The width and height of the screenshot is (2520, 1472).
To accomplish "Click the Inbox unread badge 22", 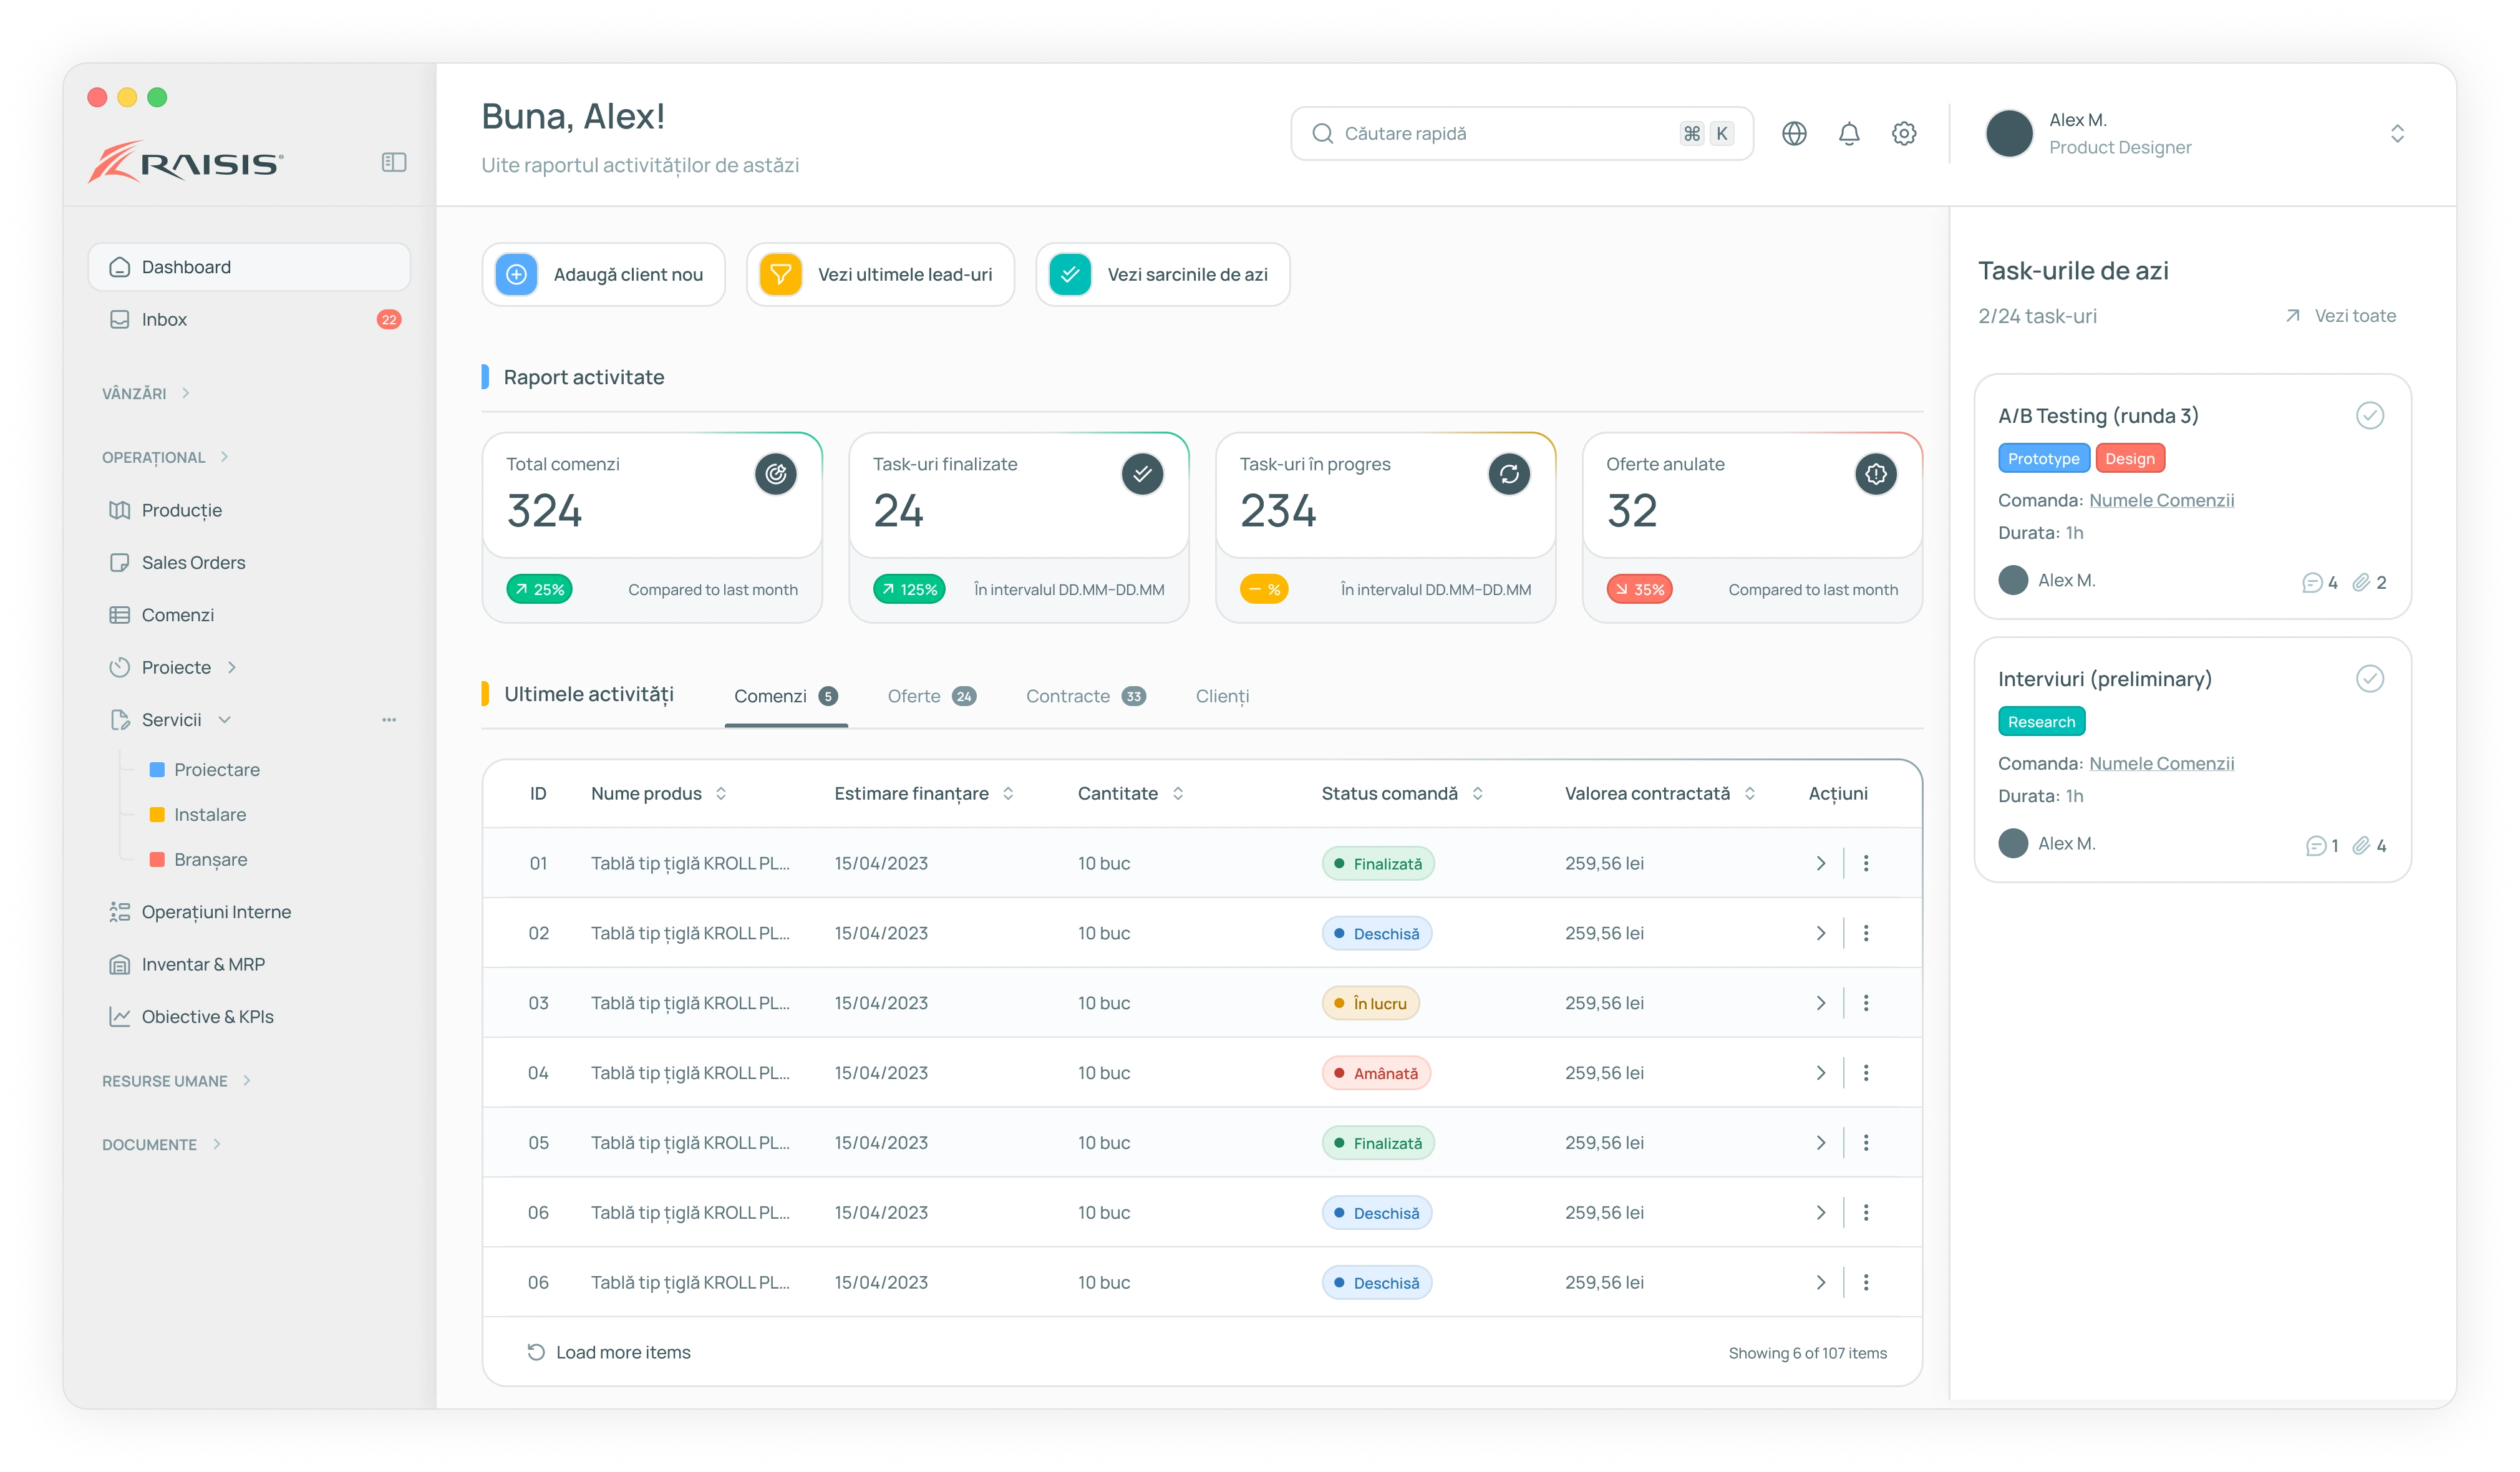I will (x=389, y=320).
